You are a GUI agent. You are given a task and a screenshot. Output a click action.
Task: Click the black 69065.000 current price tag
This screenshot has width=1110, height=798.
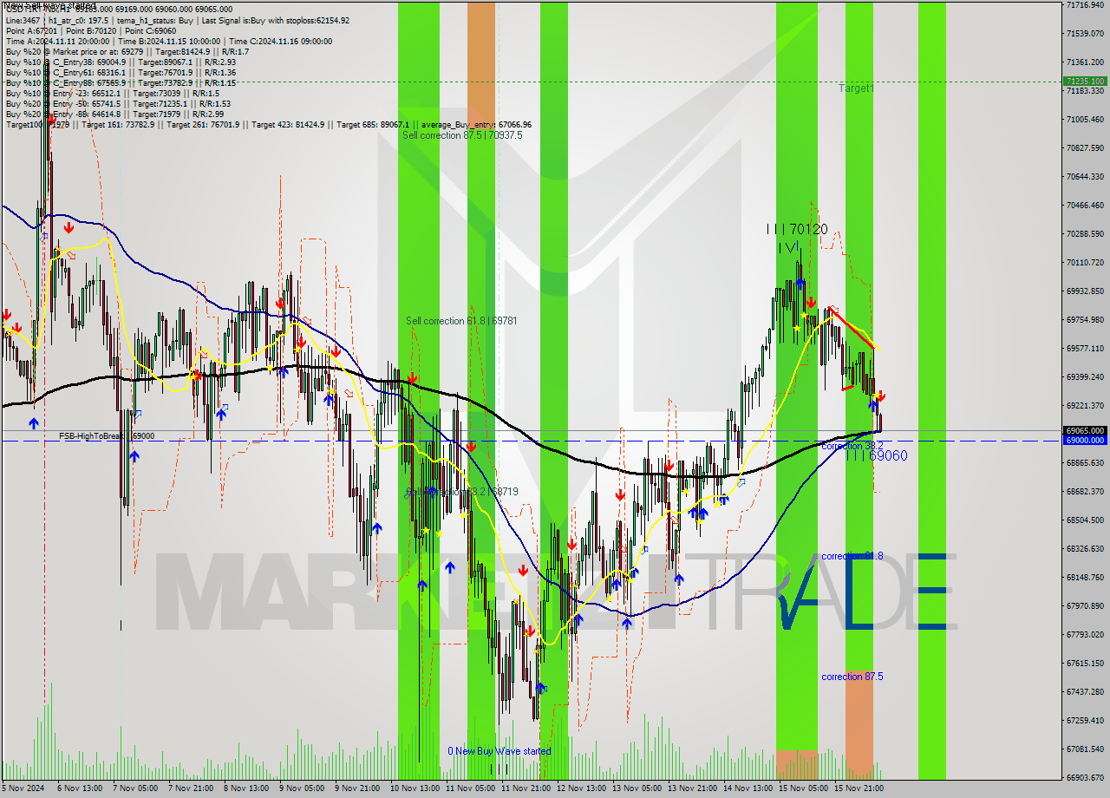pos(1084,430)
